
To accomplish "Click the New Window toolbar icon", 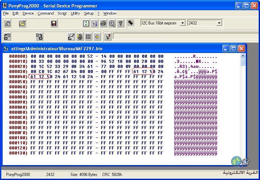I will [x=7, y=23].
